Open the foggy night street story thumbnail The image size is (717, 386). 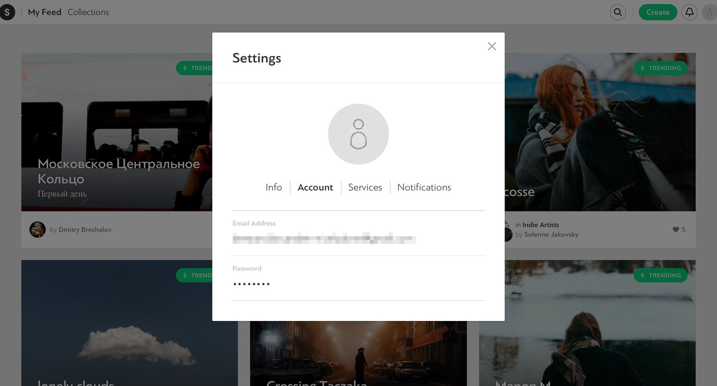[x=358, y=353]
